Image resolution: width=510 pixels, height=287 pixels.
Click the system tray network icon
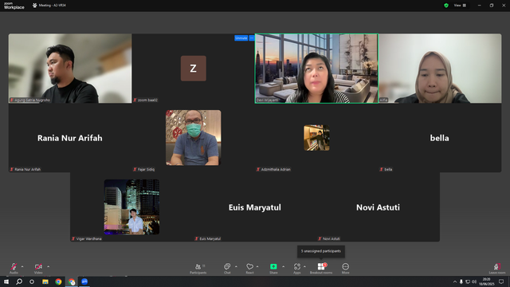(468, 281)
